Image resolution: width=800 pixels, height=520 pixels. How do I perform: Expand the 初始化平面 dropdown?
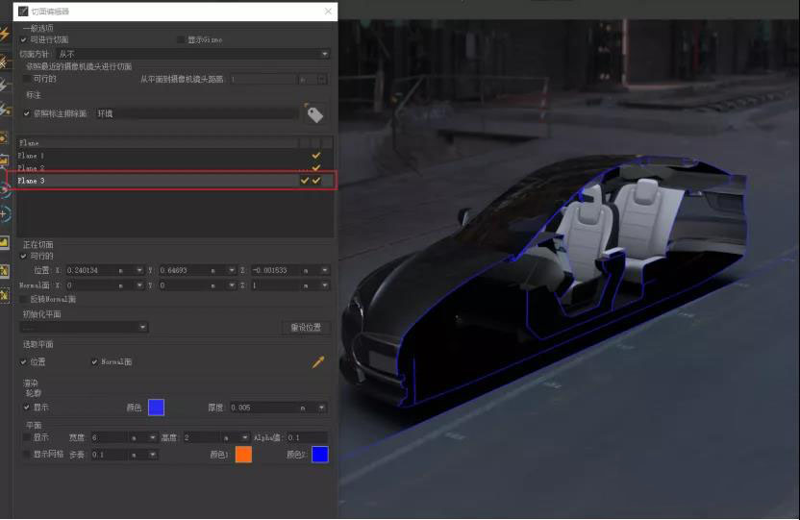point(84,327)
